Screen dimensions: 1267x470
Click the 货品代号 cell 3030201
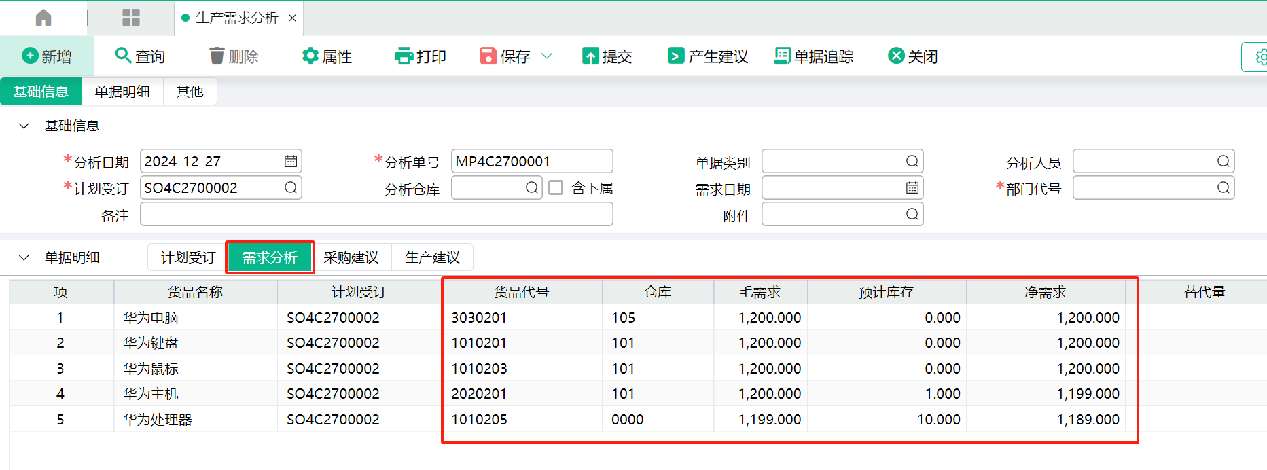pos(522,317)
